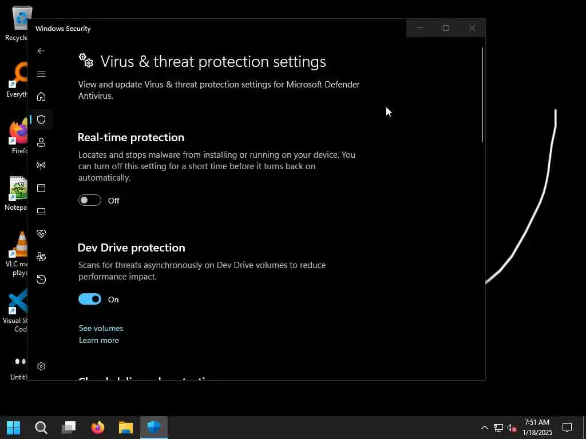Turn on Real-time protection toggle

point(90,200)
